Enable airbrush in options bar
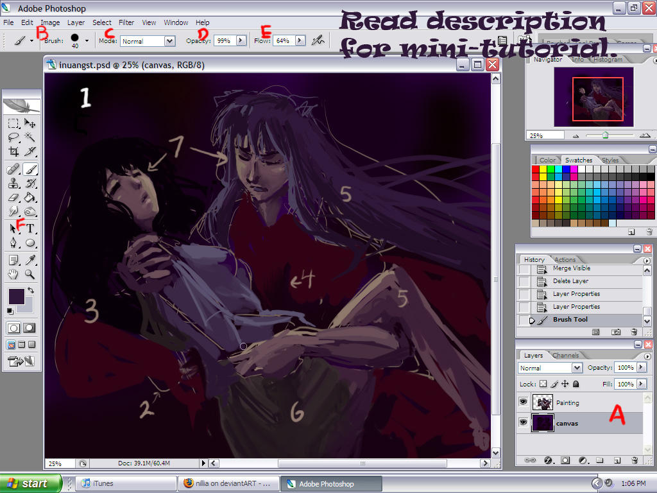The image size is (657, 493). (x=318, y=40)
